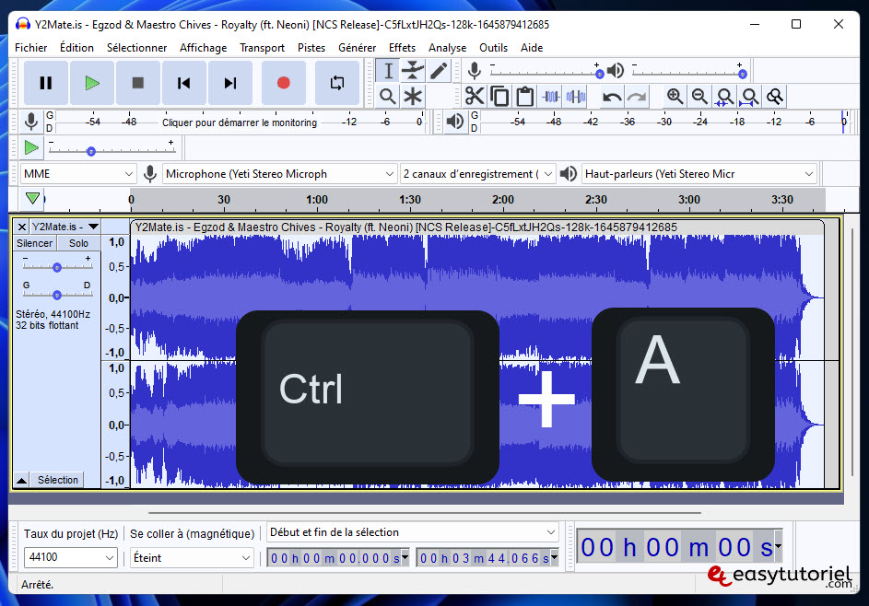
Task: Toggle zoom with the zoom toggle icon
Action: point(775,97)
